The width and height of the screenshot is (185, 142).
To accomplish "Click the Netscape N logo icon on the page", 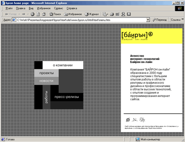I will (x=135, y=120).
